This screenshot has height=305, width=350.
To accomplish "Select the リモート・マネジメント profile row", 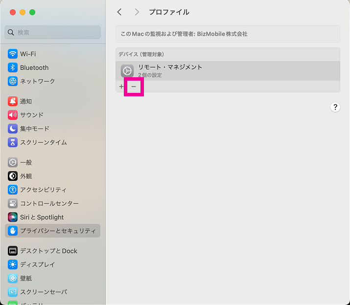I will point(228,71).
